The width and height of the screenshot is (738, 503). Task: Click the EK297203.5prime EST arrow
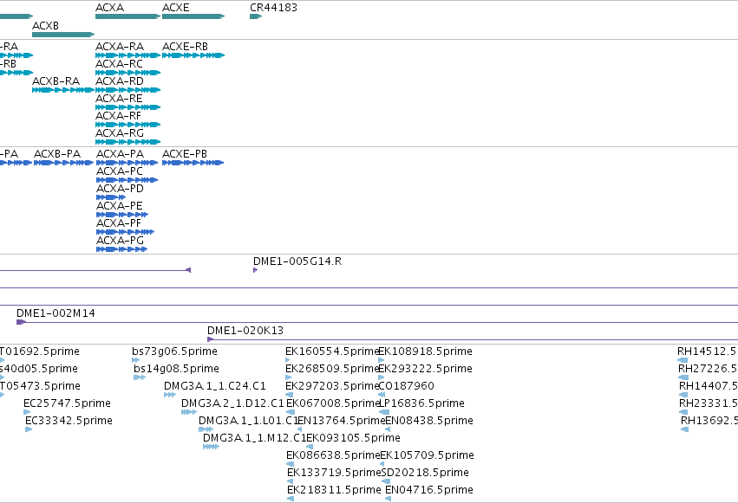point(289,395)
